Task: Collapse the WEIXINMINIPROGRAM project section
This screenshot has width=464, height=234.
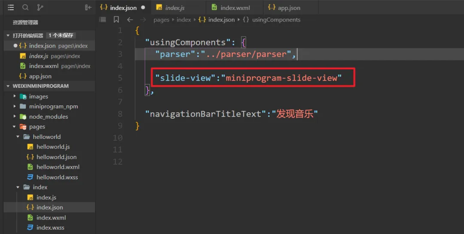Action: (8, 86)
